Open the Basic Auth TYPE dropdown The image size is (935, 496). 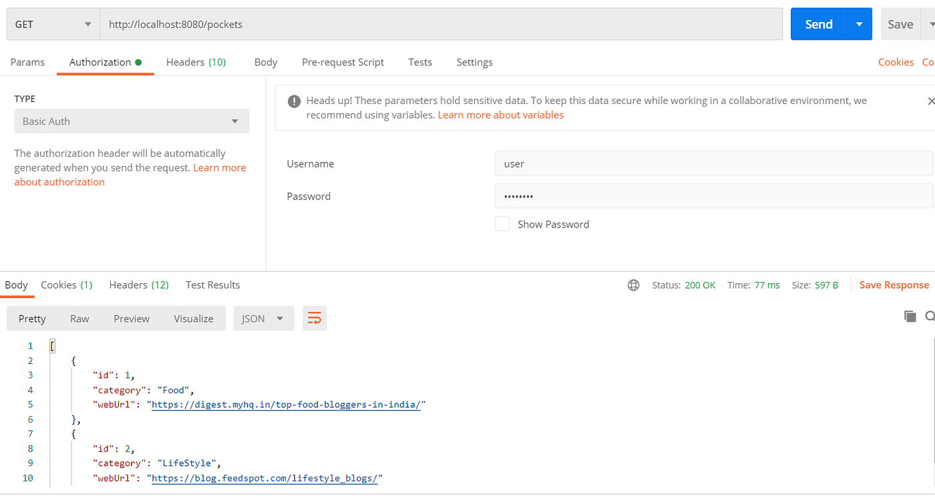click(131, 121)
